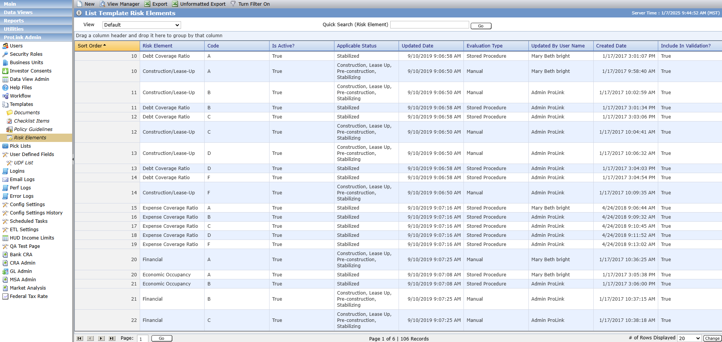Open the Main menu section
This screenshot has width=722, height=342.
36,4
